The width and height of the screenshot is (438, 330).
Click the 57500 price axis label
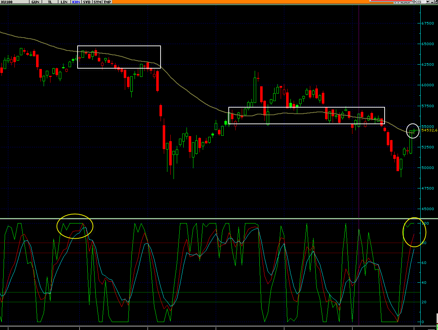tap(428, 106)
